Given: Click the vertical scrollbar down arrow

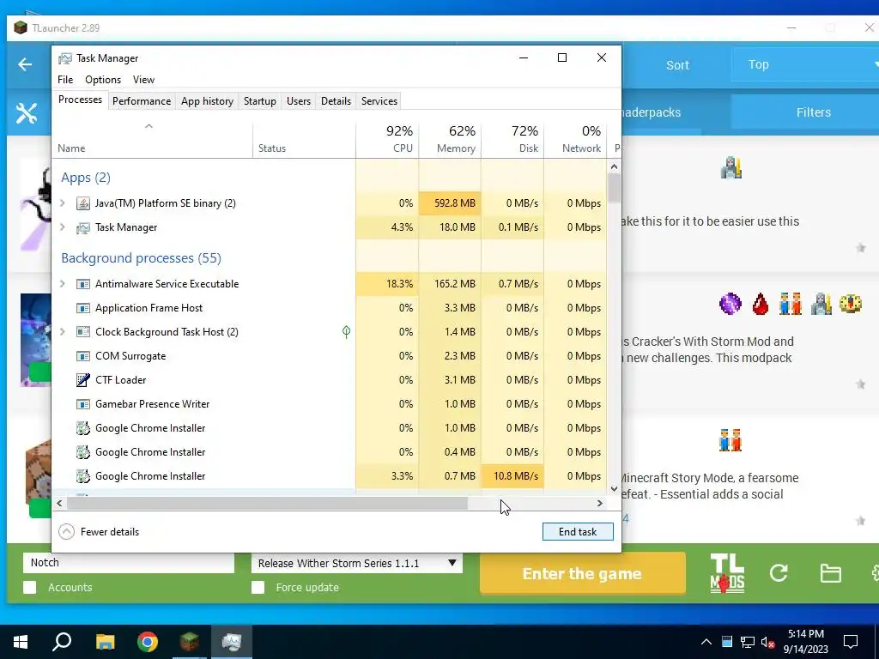Looking at the screenshot, I should click(614, 488).
